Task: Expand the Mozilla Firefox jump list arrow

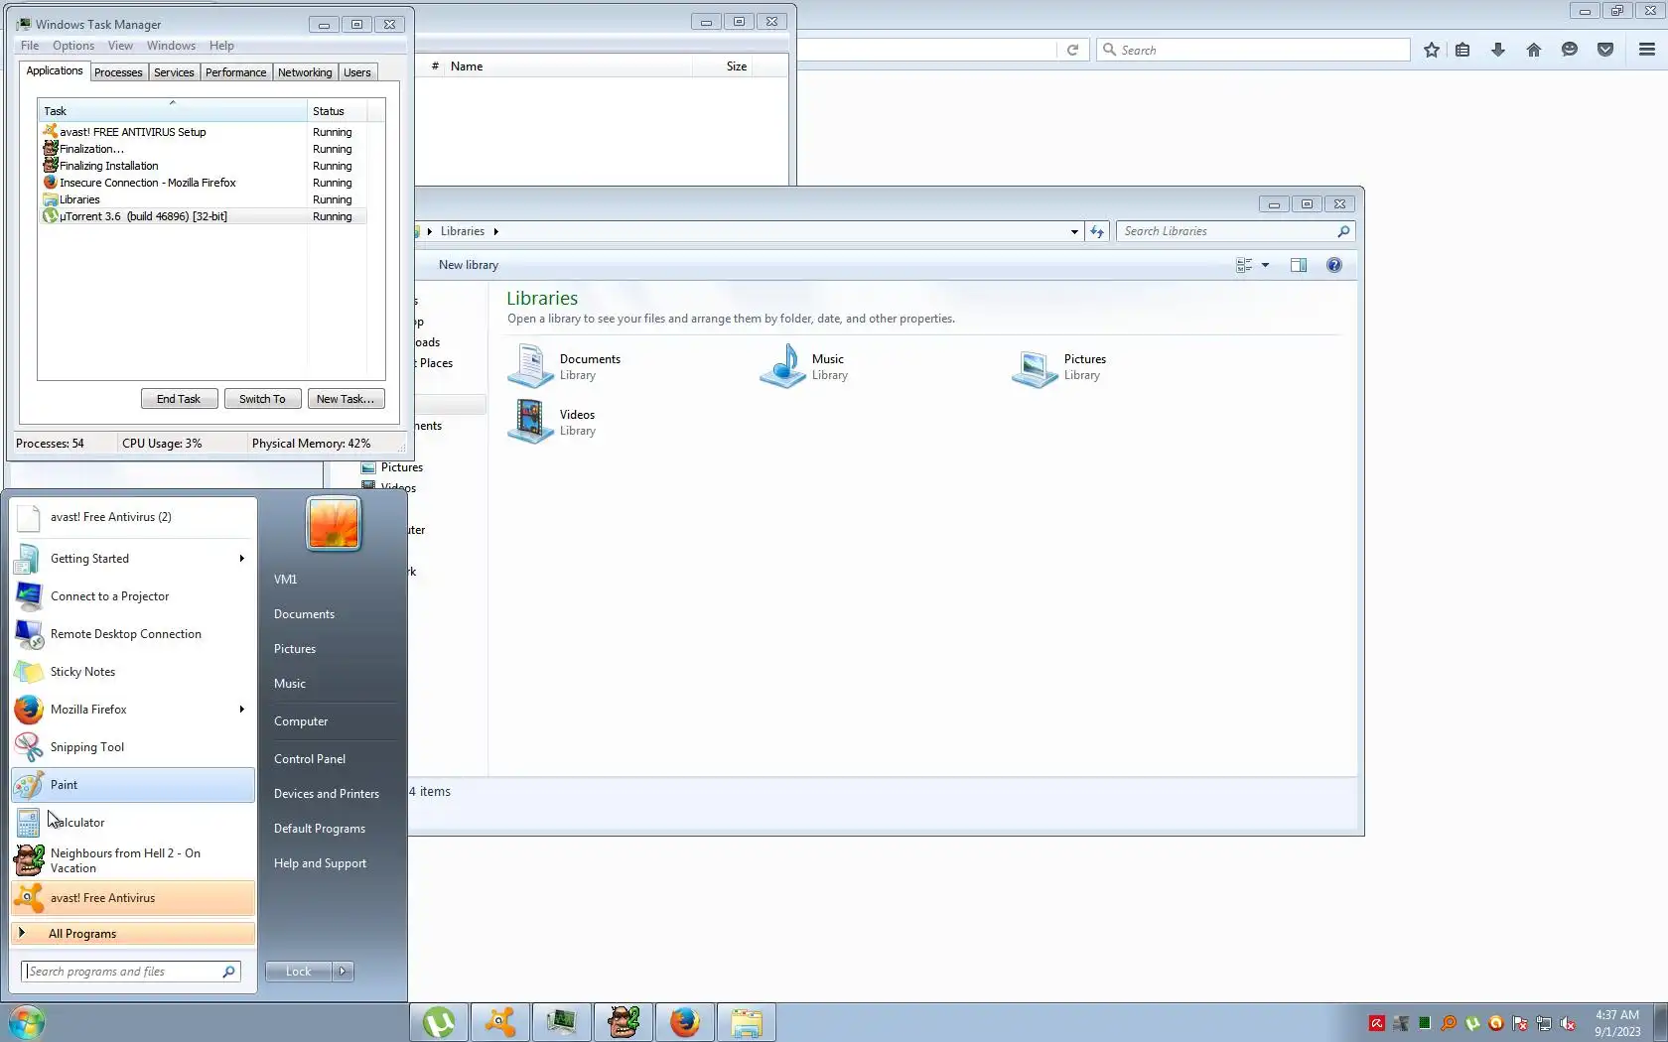Action: pos(241,710)
